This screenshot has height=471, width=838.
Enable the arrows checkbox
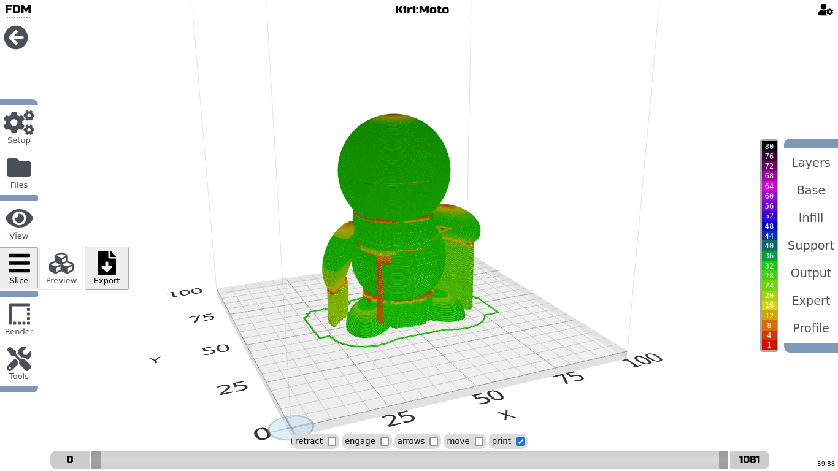434,442
